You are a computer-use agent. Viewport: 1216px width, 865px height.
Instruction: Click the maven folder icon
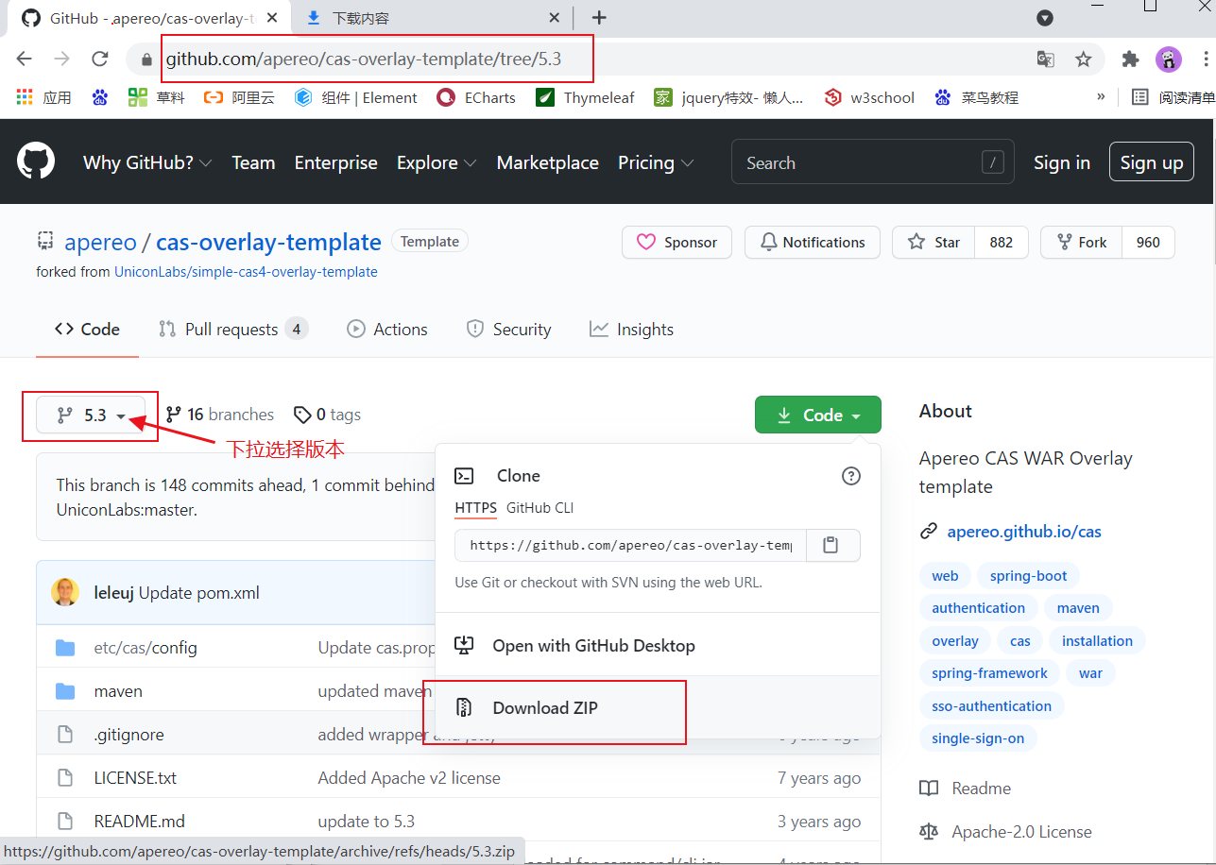pos(65,691)
